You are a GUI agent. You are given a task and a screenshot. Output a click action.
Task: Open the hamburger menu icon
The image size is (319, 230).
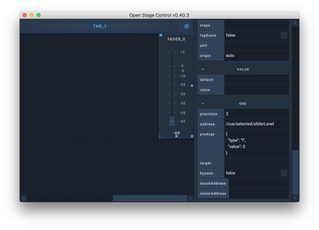[x=186, y=26]
